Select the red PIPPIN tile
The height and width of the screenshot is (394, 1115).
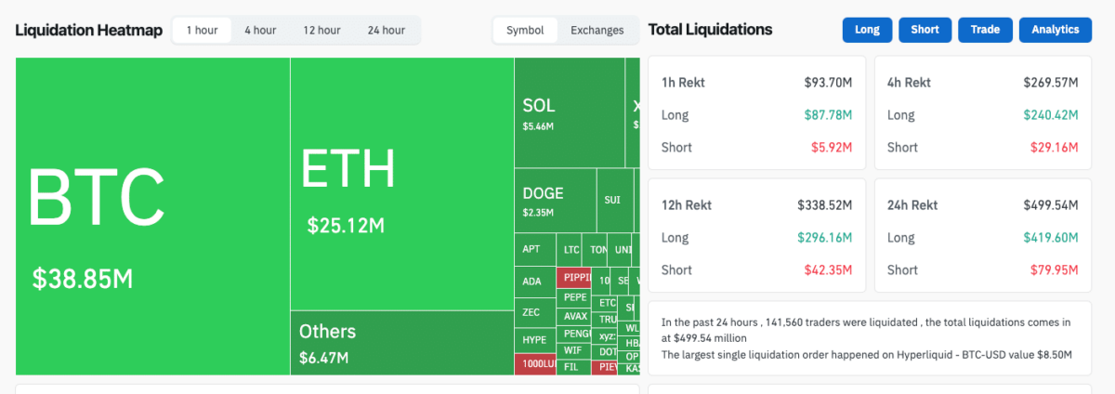(575, 277)
